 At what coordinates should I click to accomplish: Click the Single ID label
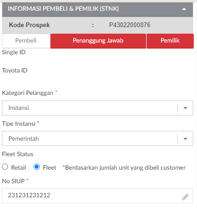(14, 52)
